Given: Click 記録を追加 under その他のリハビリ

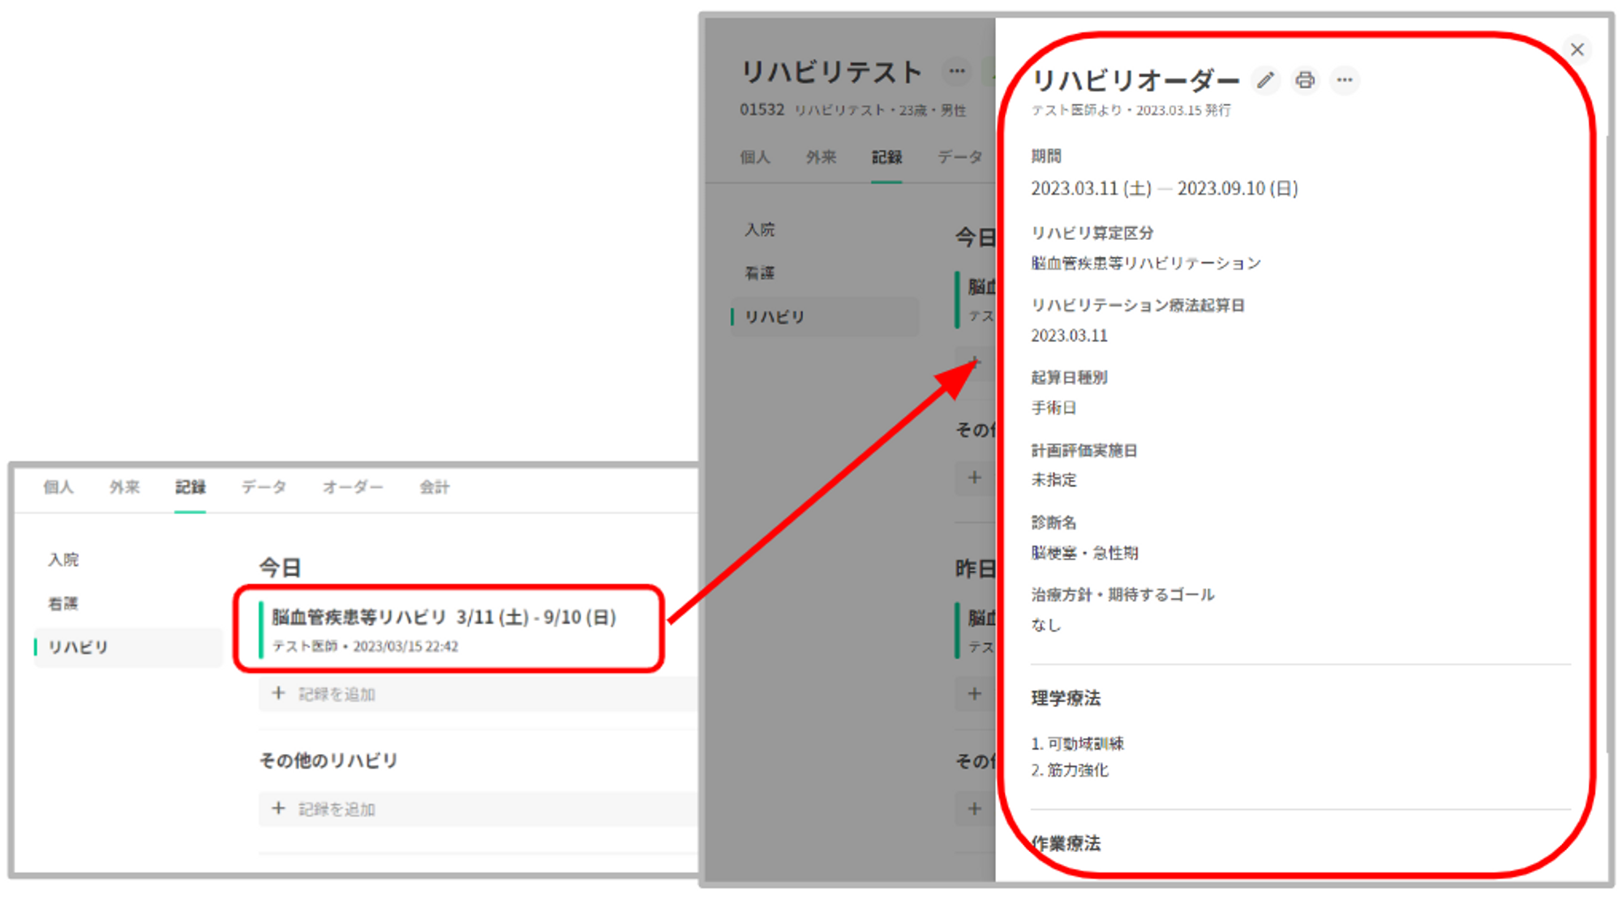Looking at the screenshot, I should coord(337,810).
